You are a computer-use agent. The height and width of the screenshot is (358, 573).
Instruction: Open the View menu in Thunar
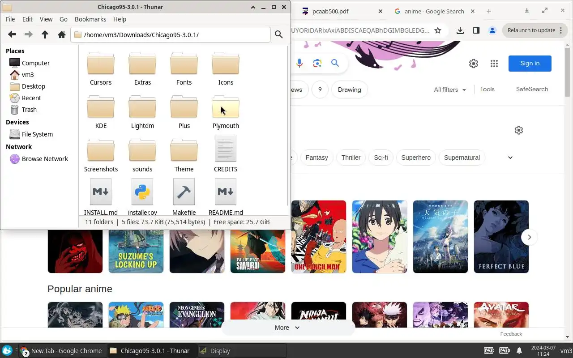(x=46, y=19)
